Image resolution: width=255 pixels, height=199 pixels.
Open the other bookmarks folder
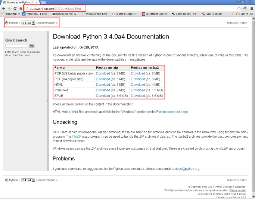click(245, 14)
